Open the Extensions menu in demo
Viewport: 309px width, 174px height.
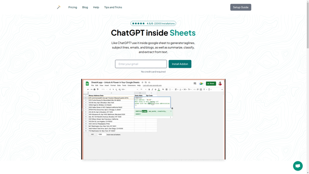(132, 86)
